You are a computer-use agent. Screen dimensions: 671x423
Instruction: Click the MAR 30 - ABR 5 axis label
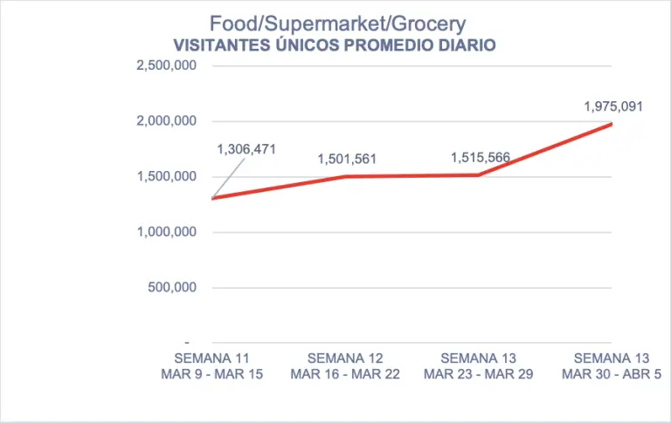tap(613, 374)
